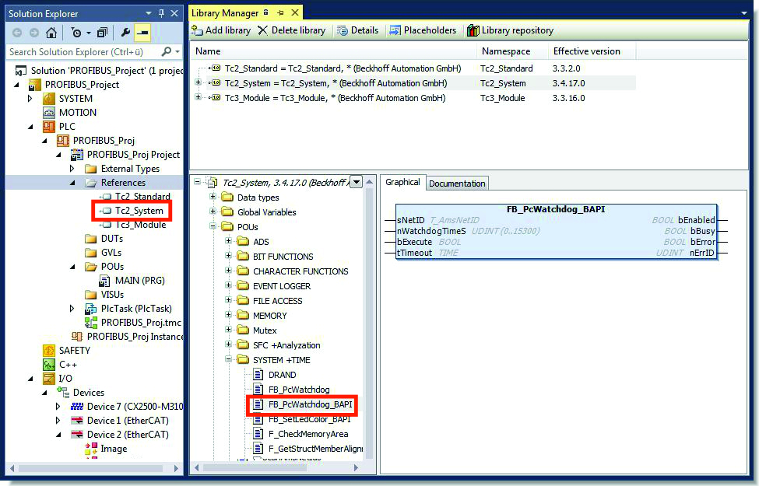Select FB_PcWatchdog in the library tree
The height and width of the screenshot is (486, 759).
[299, 390]
